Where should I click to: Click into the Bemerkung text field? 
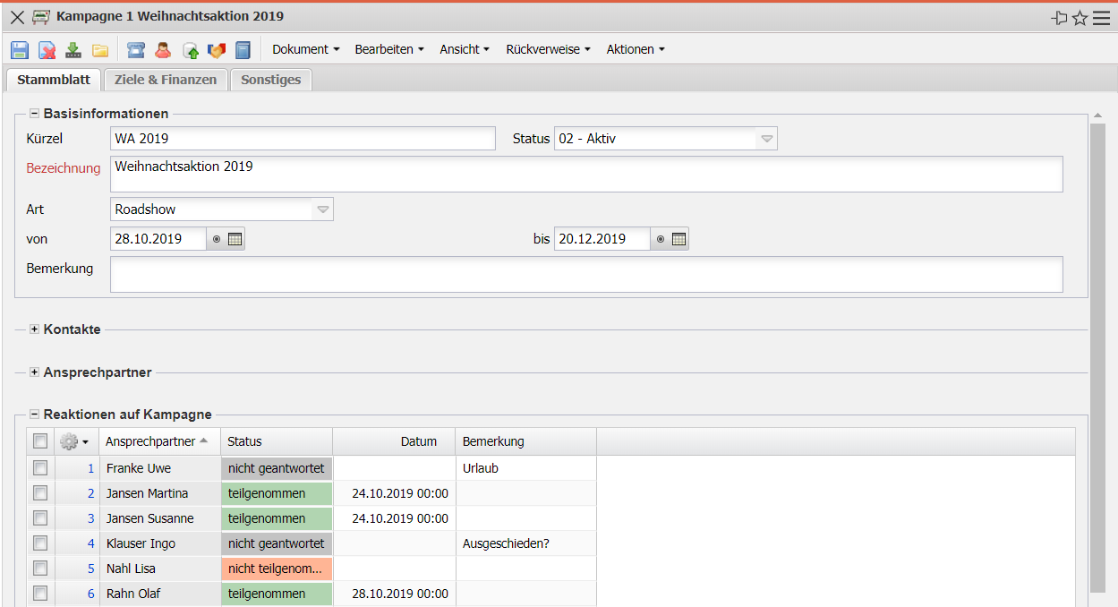(585, 274)
